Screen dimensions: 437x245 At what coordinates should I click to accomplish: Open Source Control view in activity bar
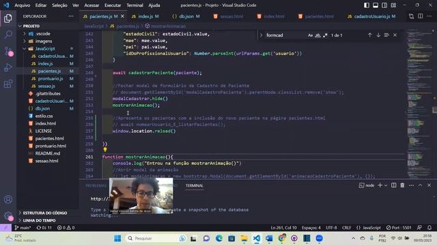[x=8, y=52]
